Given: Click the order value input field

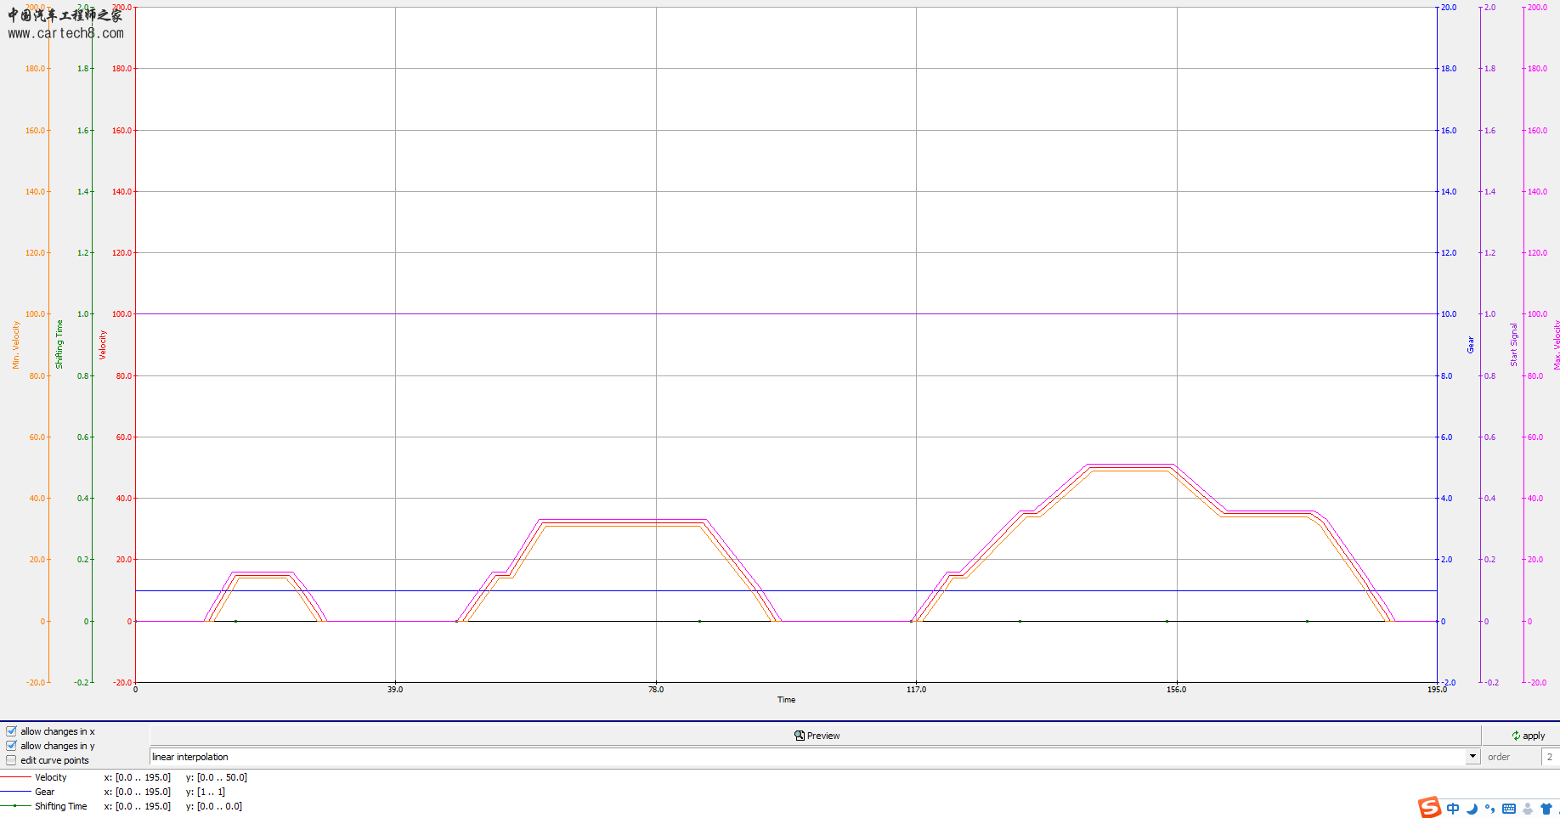Looking at the screenshot, I should pyautogui.click(x=1550, y=757).
